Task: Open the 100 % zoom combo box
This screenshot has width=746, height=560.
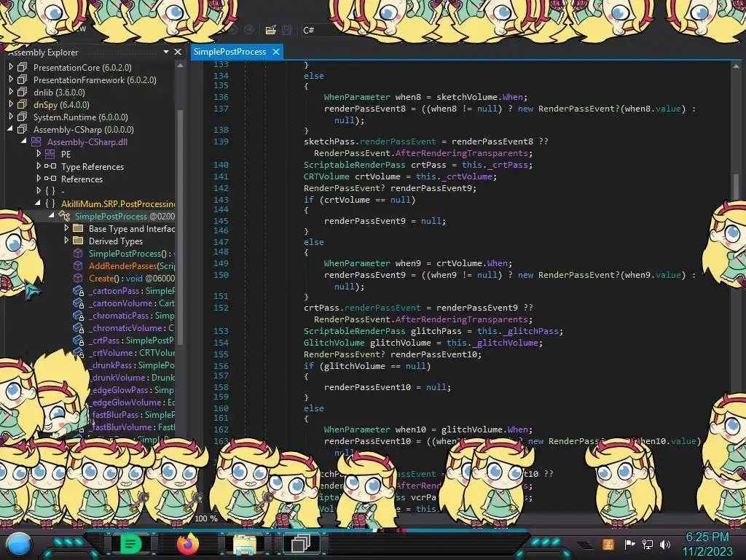Action: point(207,518)
